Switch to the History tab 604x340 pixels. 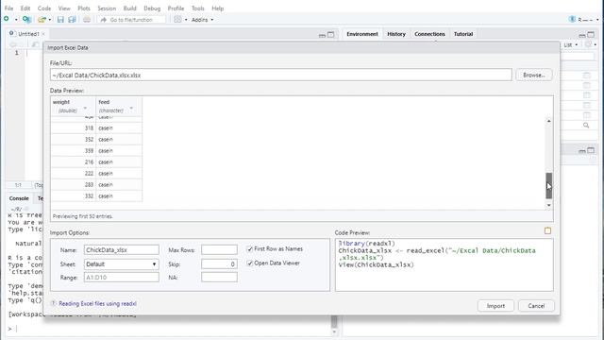coord(396,34)
